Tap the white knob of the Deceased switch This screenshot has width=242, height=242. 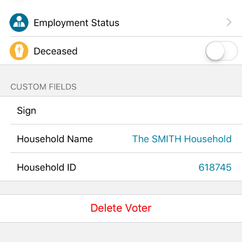(x=215, y=51)
